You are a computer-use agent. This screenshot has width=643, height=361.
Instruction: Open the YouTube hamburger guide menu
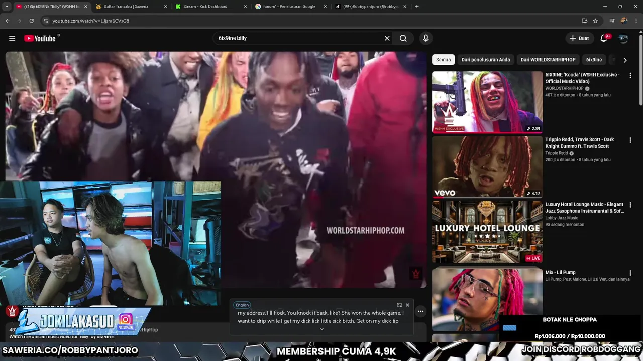click(x=12, y=38)
